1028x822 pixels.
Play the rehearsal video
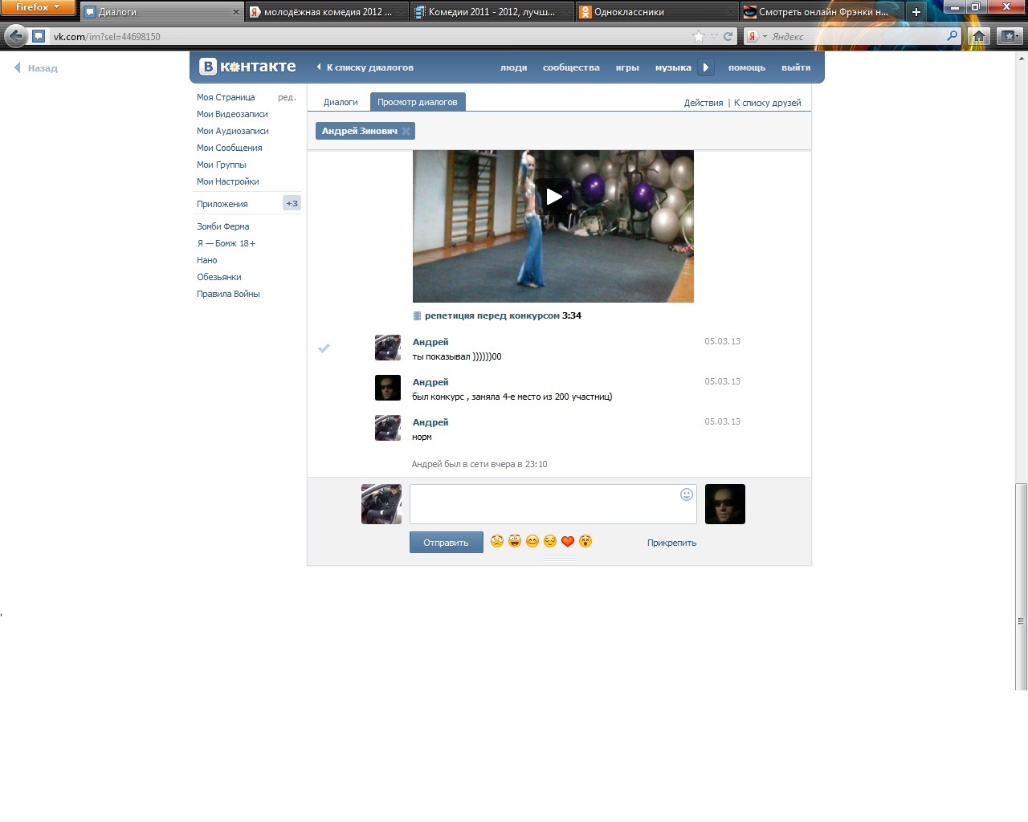coord(553,197)
